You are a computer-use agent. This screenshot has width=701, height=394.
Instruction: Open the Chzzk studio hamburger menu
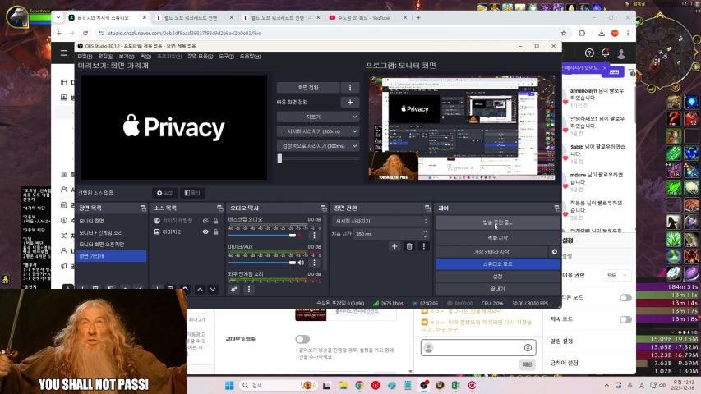point(64,53)
